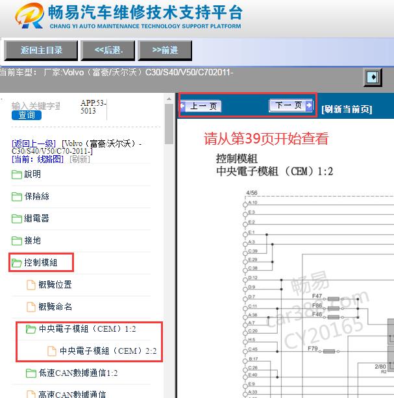The image size is (394, 398).
Task: Collapse the 控制模組 folder
Action: (41, 262)
